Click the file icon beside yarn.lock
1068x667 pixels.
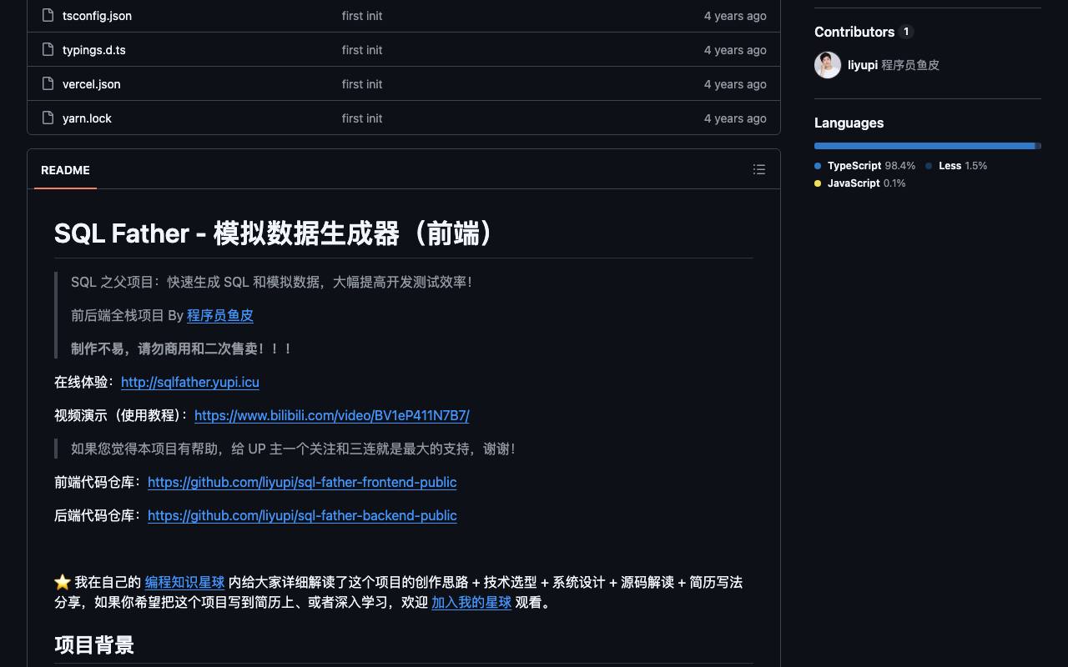[48, 118]
